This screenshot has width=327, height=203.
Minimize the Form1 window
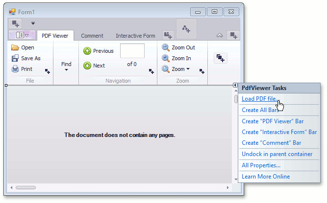click(x=198, y=12)
